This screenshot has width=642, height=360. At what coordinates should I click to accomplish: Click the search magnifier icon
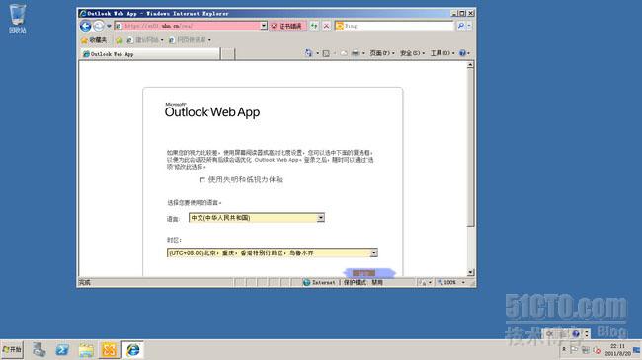tap(461, 26)
